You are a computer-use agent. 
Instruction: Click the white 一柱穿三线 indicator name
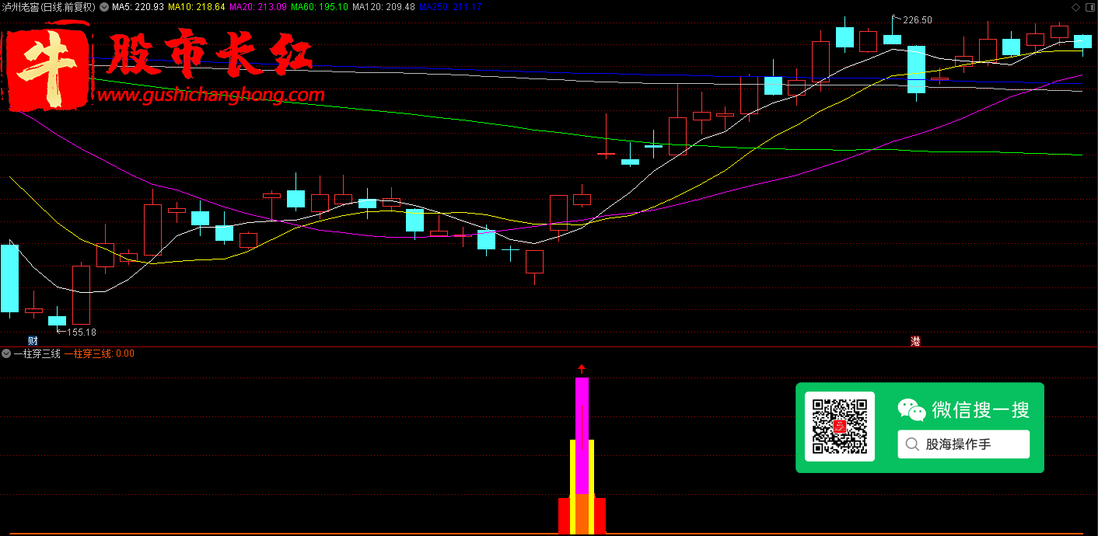point(37,353)
